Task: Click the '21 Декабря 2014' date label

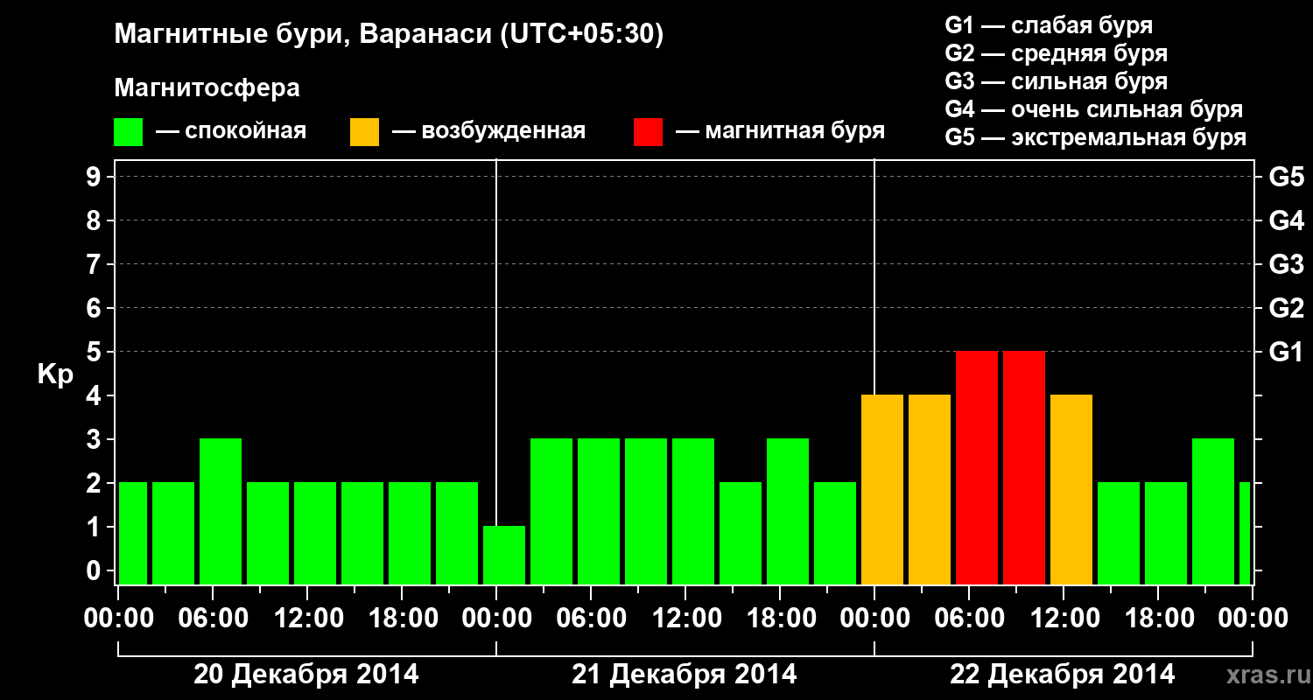Action: (x=685, y=675)
